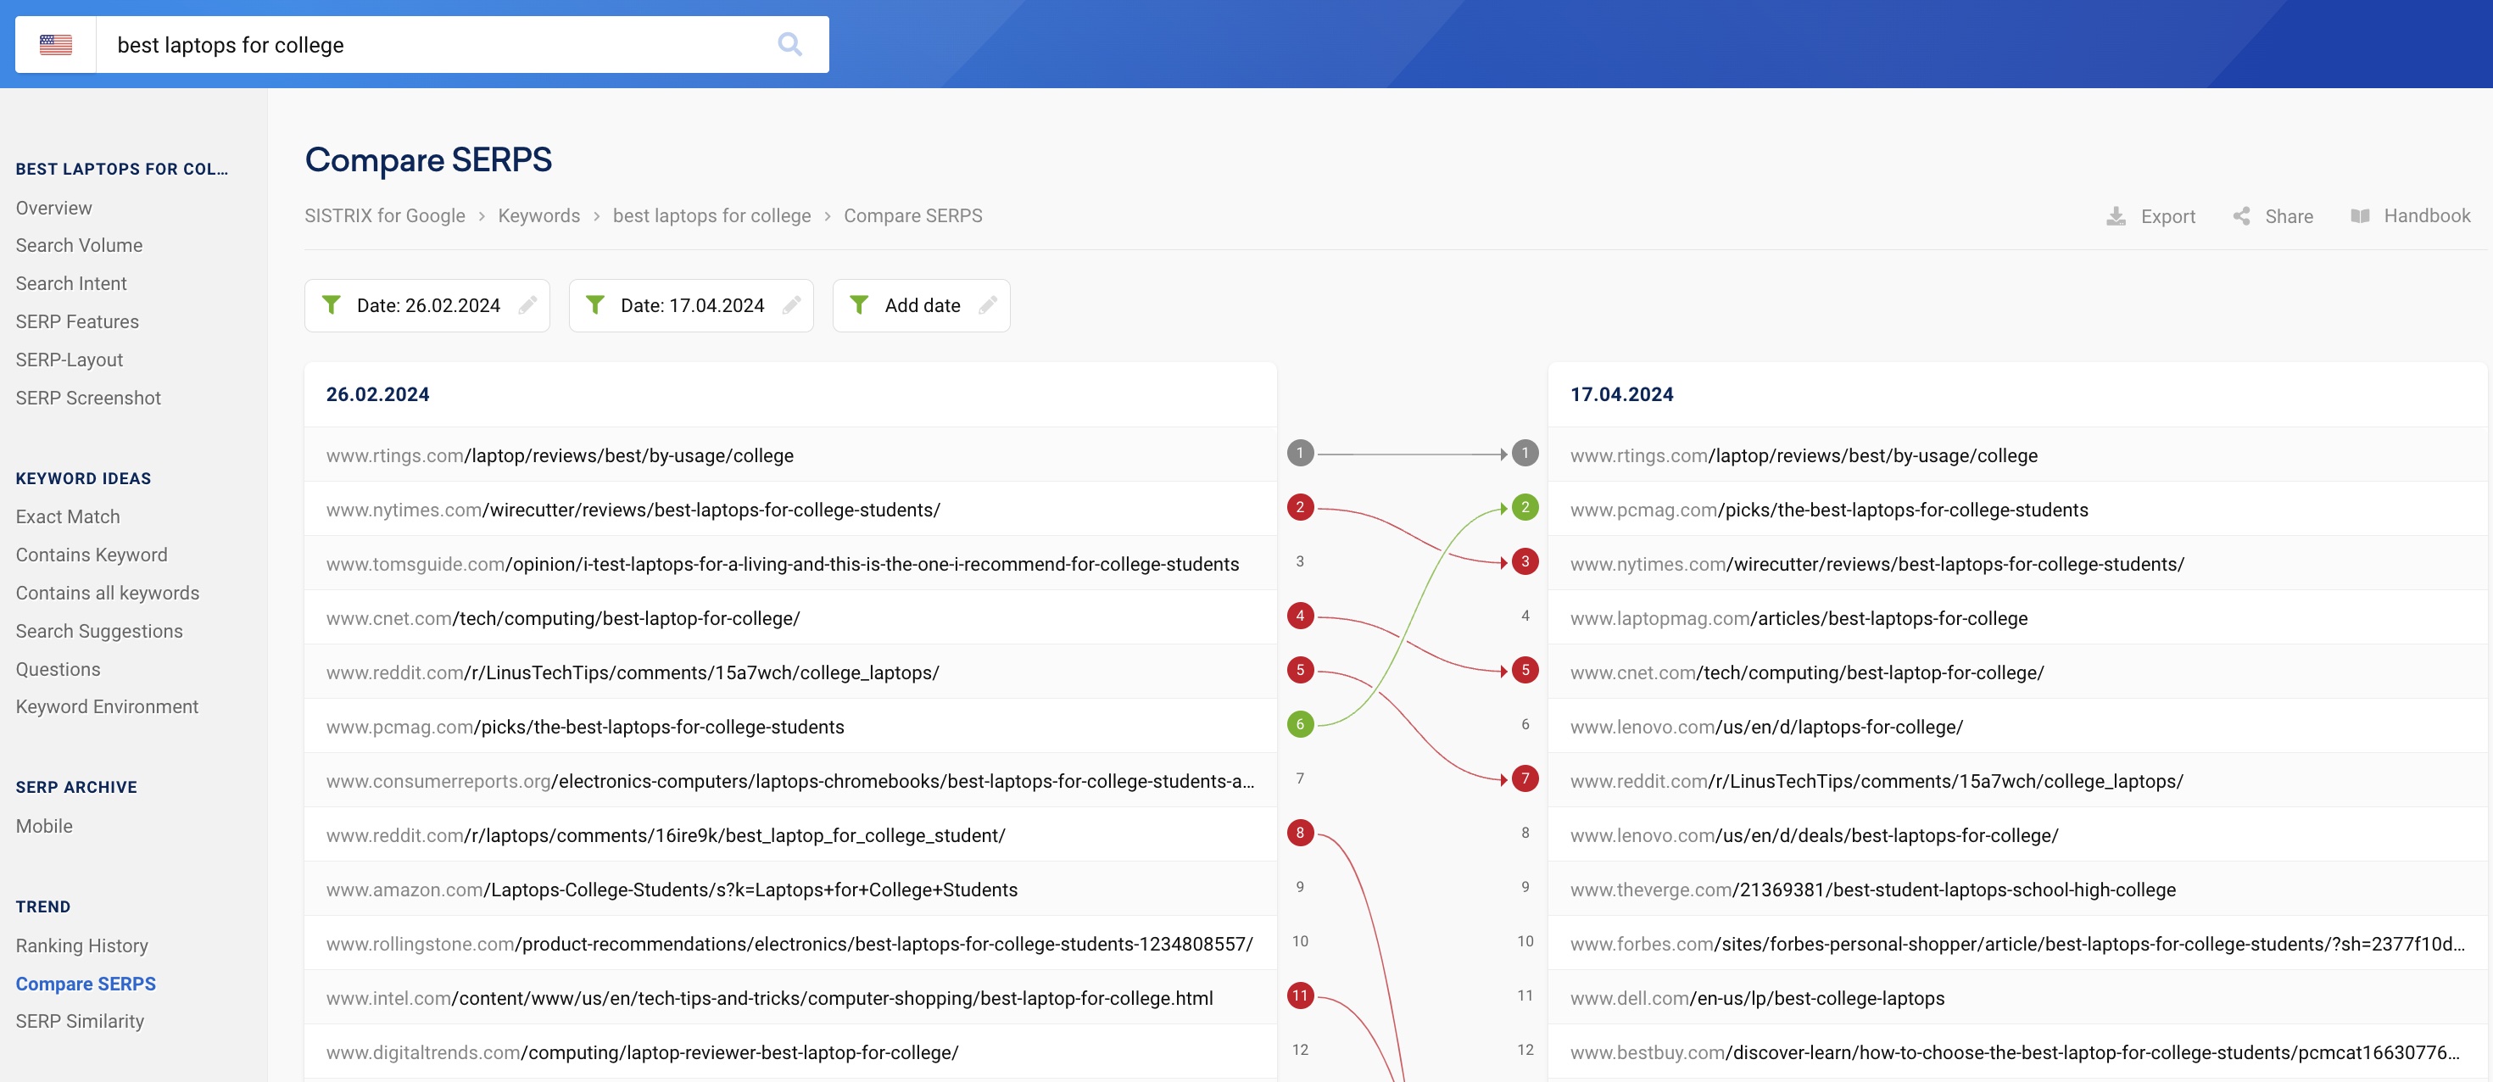
Task: Select Contains Keyword item
Action: (91, 555)
